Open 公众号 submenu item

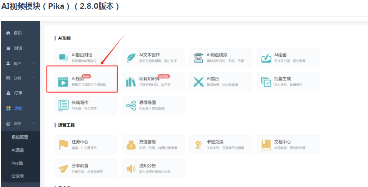pos(18,176)
